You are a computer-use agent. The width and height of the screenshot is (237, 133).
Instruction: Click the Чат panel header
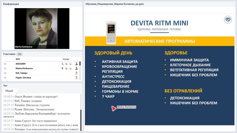click(5, 85)
